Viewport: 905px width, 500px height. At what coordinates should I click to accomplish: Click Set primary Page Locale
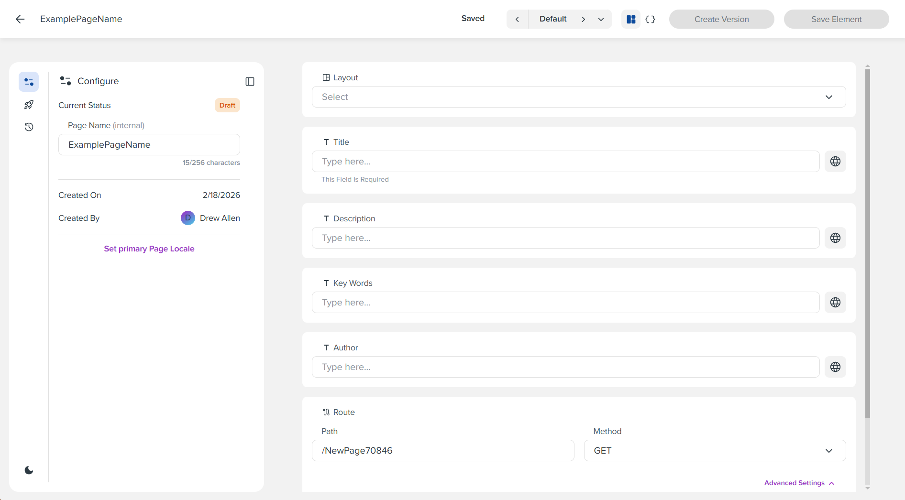(149, 249)
